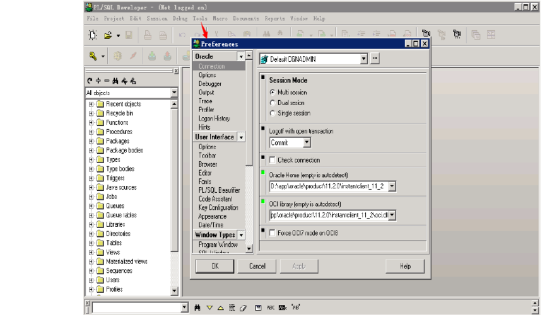Select Debugger in preferences list

210,84
